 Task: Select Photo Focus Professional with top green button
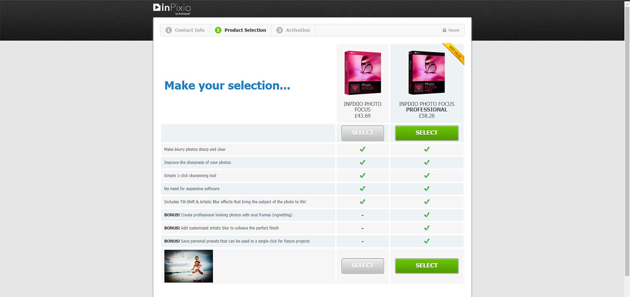pyautogui.click(x=426, y=133)
